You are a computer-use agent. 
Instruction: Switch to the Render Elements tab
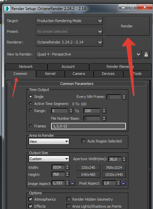click(120, 67)
